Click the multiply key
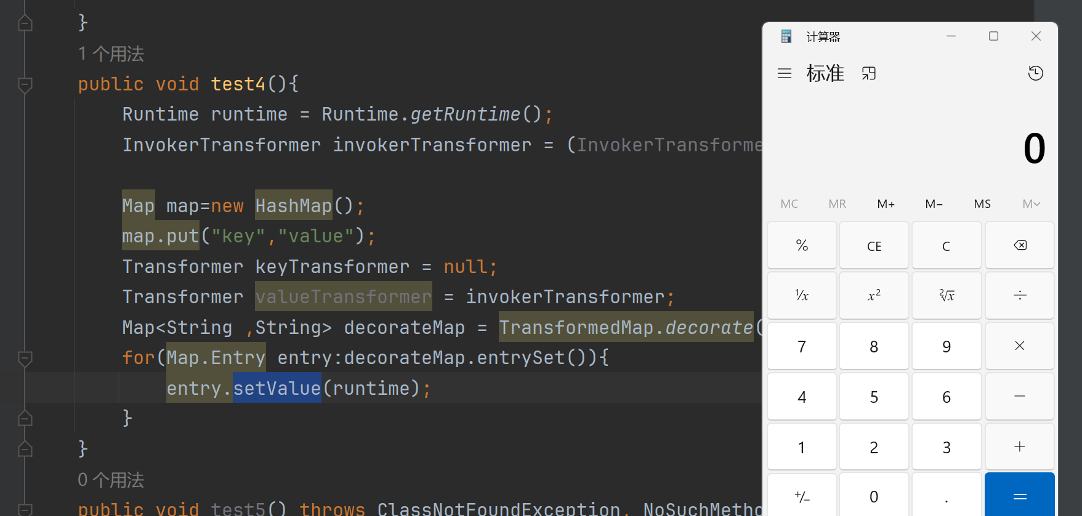This screenshot has width=1082, height=516. (1020, 346)
